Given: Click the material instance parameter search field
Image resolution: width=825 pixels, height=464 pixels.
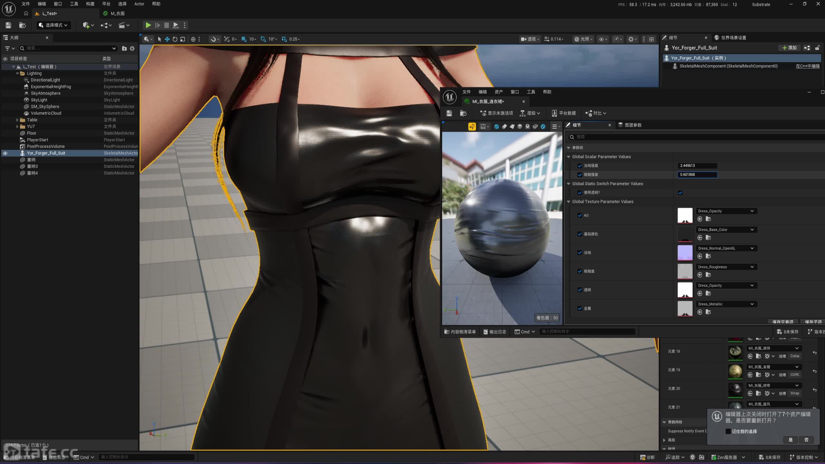Looking at the screenshot, I should 696,137.
